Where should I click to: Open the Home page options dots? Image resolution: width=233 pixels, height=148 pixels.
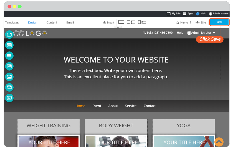point(190,22)
